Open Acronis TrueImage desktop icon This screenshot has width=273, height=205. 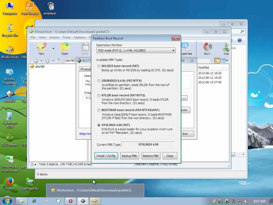[10, 76]
